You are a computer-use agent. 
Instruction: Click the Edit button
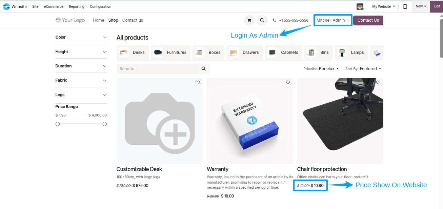pyautogui.click(x=437, y=6)
